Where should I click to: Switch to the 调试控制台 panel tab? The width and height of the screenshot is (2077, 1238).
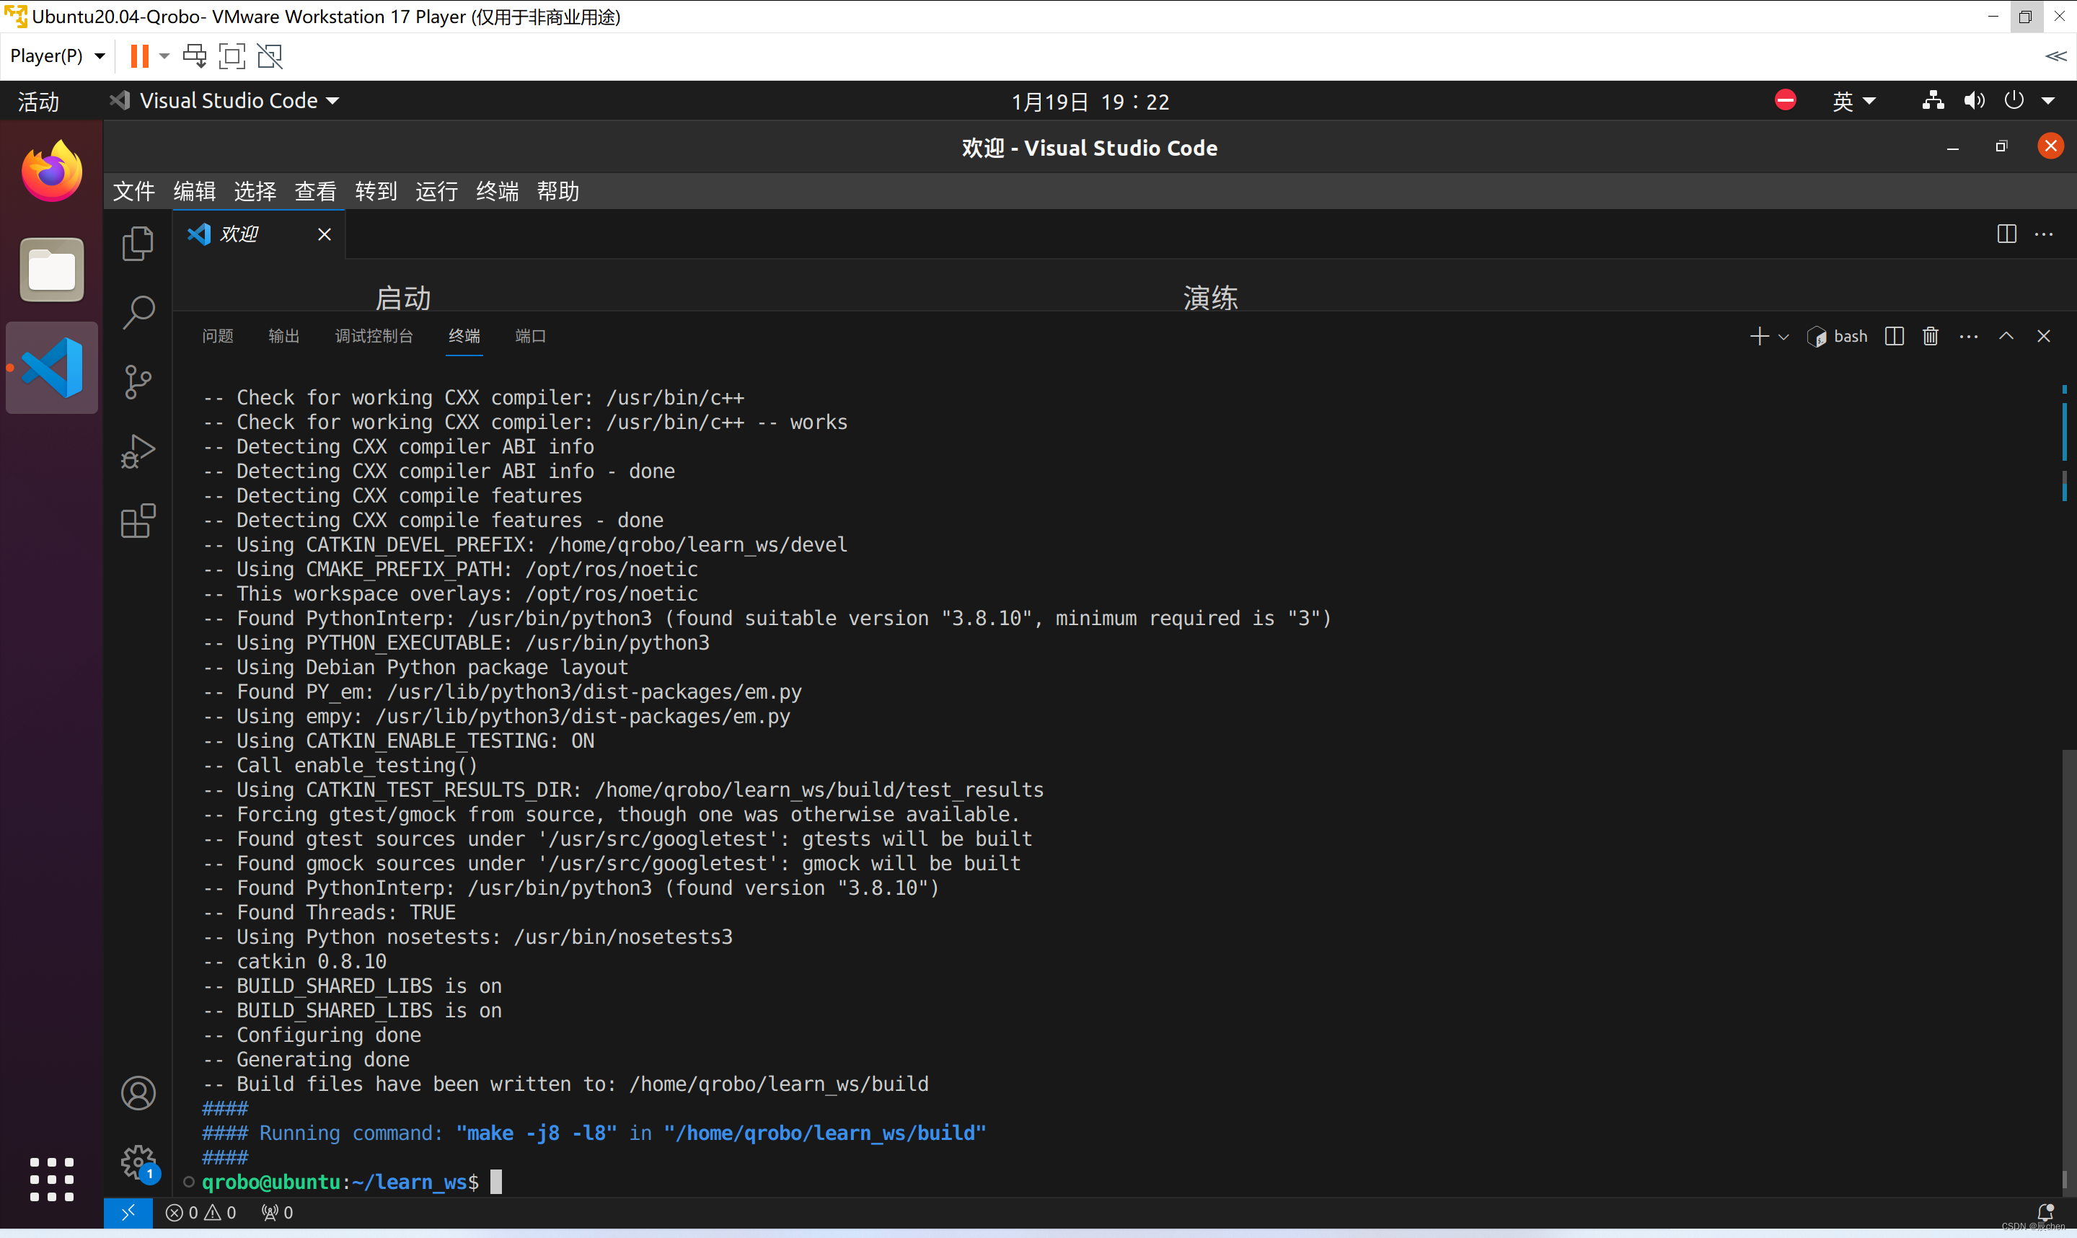click(x=374, y=335)
